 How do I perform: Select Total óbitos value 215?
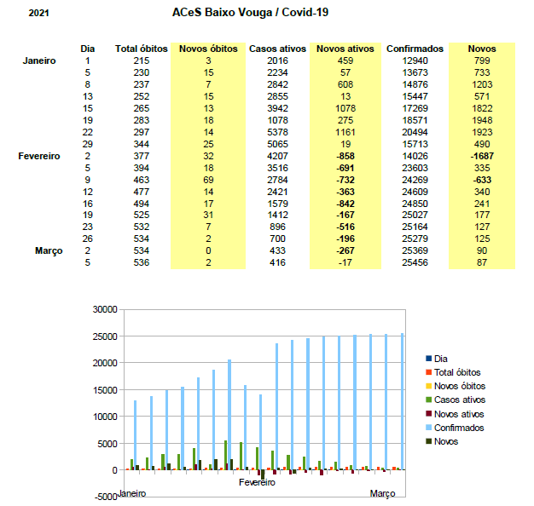[x=142, y=60]
